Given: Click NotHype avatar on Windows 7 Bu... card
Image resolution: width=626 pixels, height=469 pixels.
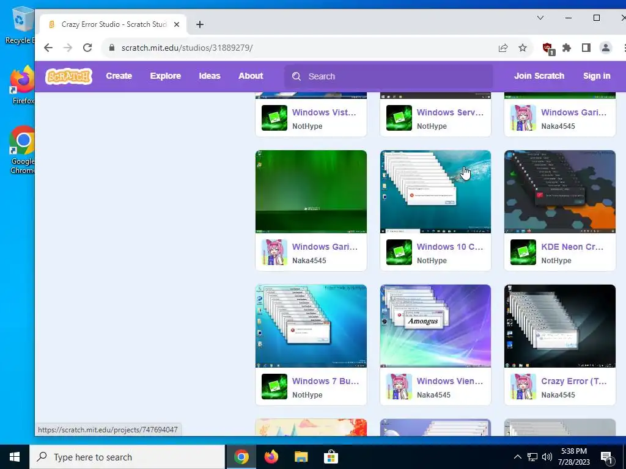Looking at the screenshot, I should pyautogui.click(x=274, y=387).
